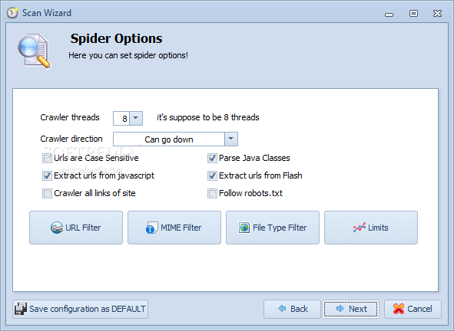Click the magnifier document icon beside Spider Options
Viewport: 454px width, 331px height.
point(34,51)
